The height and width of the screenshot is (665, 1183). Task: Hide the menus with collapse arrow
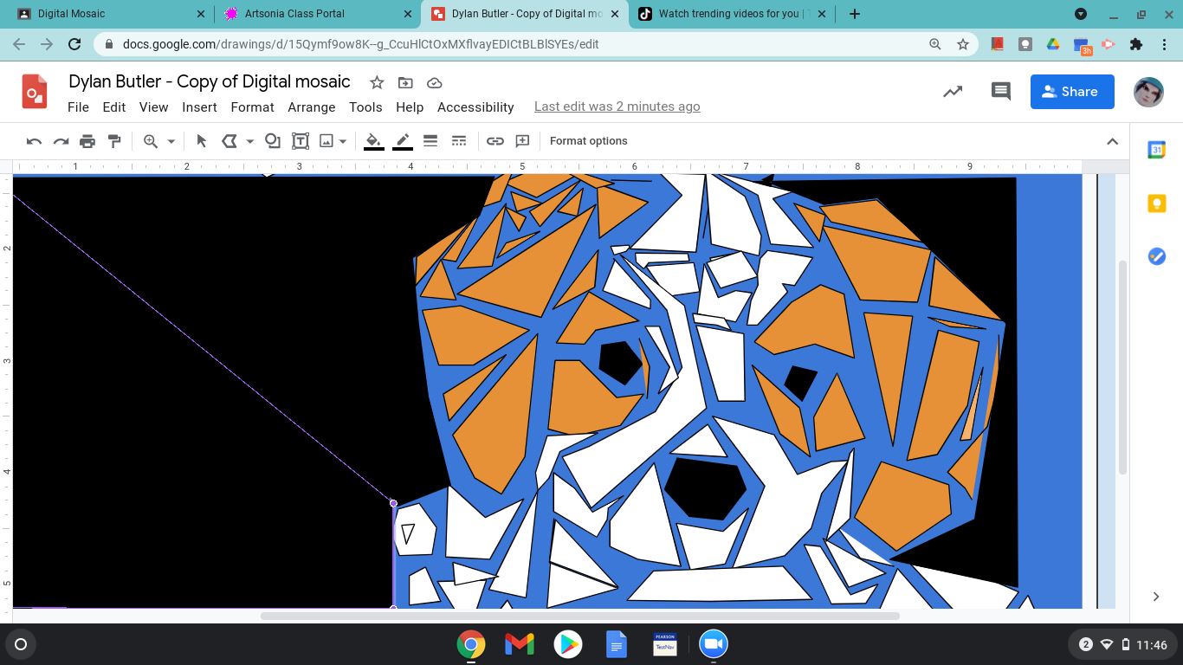click(1113, 141)
